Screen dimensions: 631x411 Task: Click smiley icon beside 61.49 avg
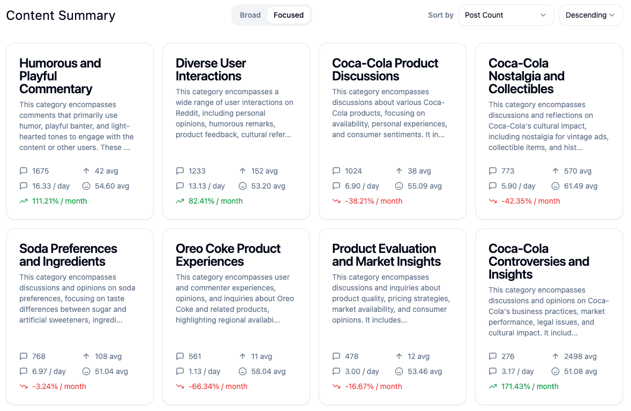tap(555, 186)
